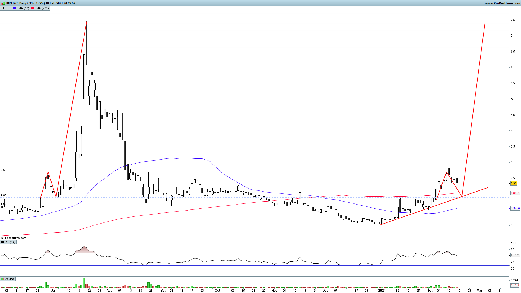Click the blue 1.5410 SMA value tag
Viewport: 521px width, 293px height.
point(515,208)
